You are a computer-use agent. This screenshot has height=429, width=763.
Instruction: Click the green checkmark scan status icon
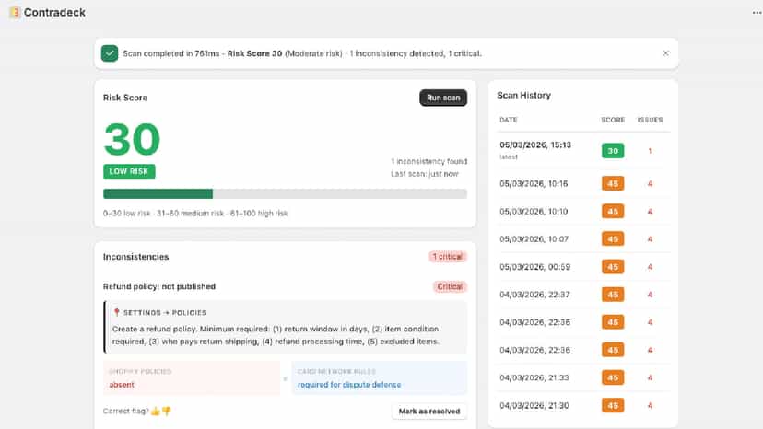pyautogui.click(x=110, y=53)
